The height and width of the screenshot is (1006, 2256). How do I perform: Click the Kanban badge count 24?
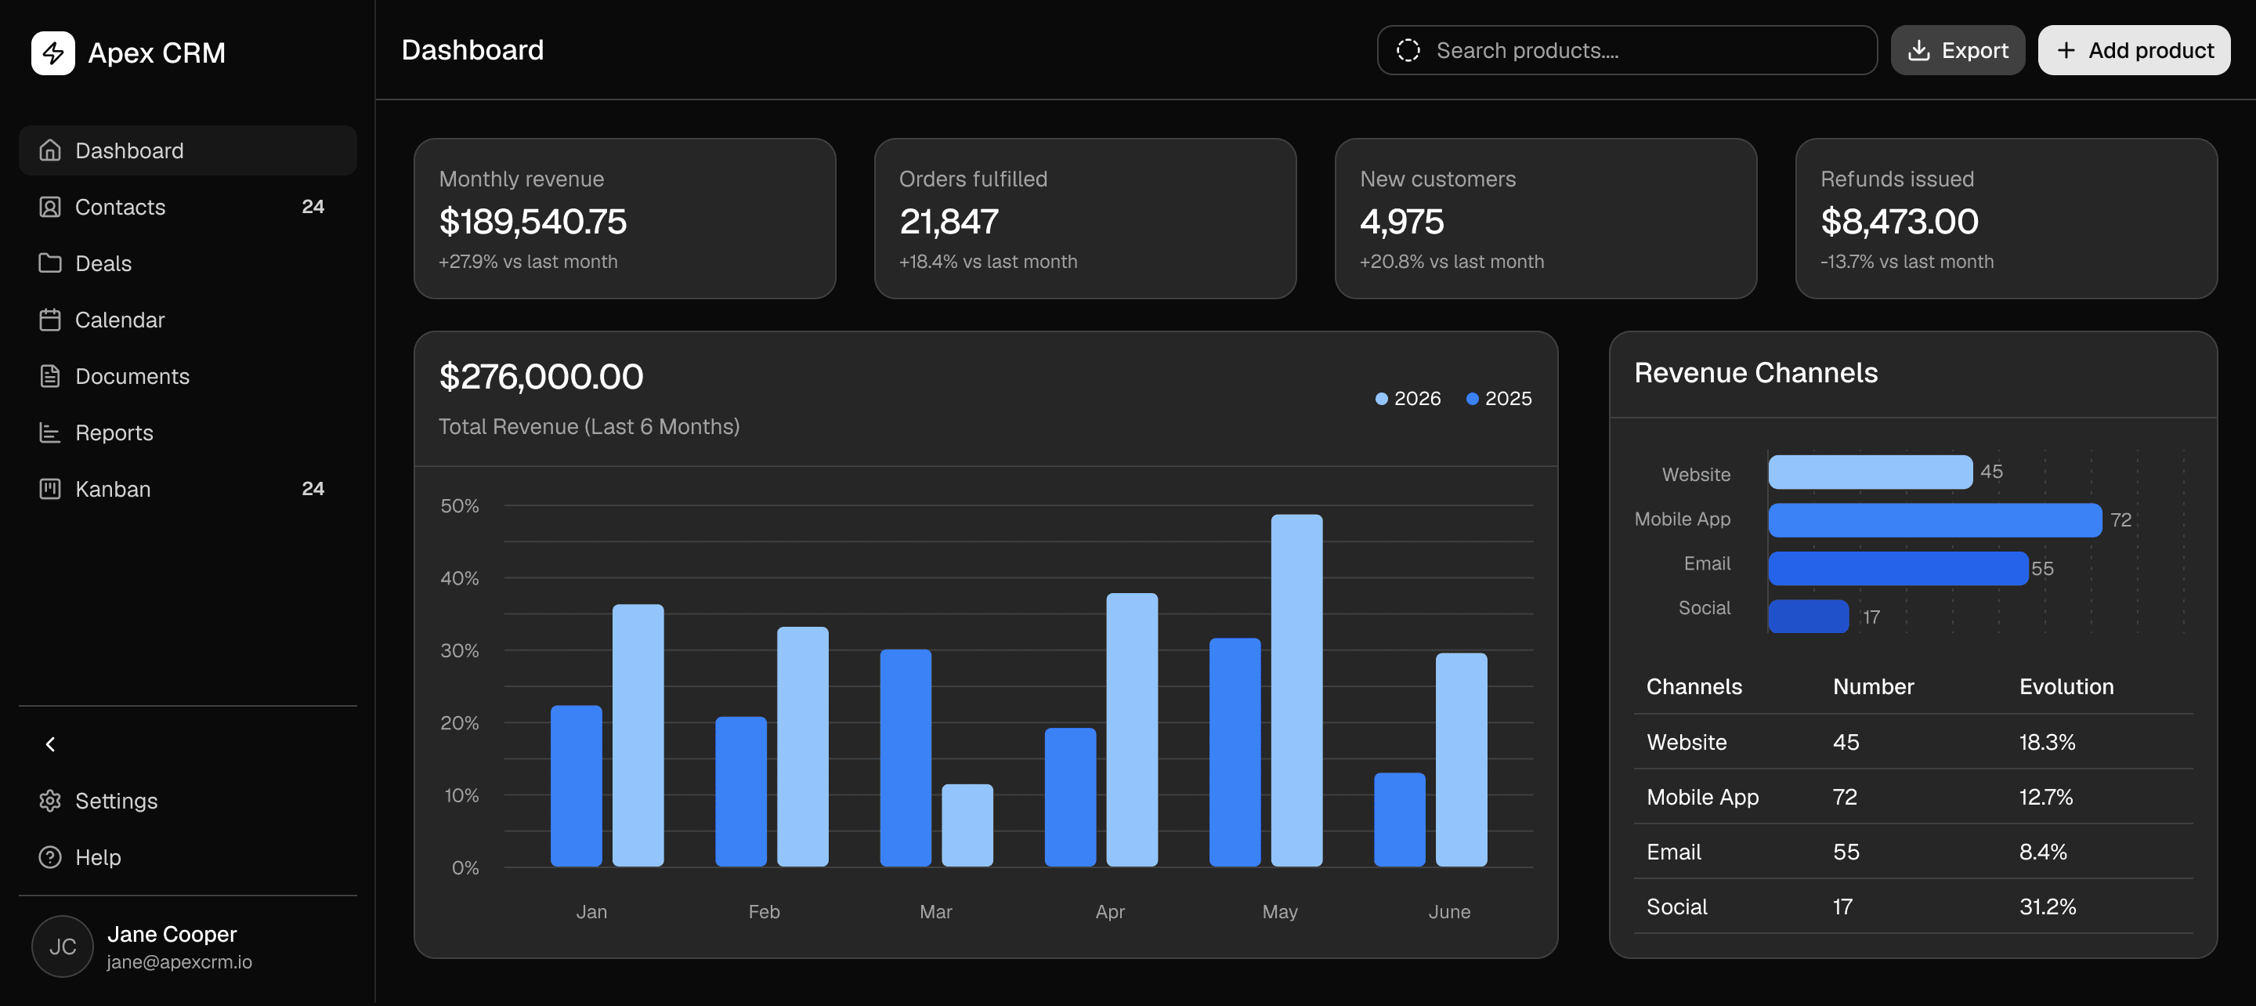[x=313, y=489]
